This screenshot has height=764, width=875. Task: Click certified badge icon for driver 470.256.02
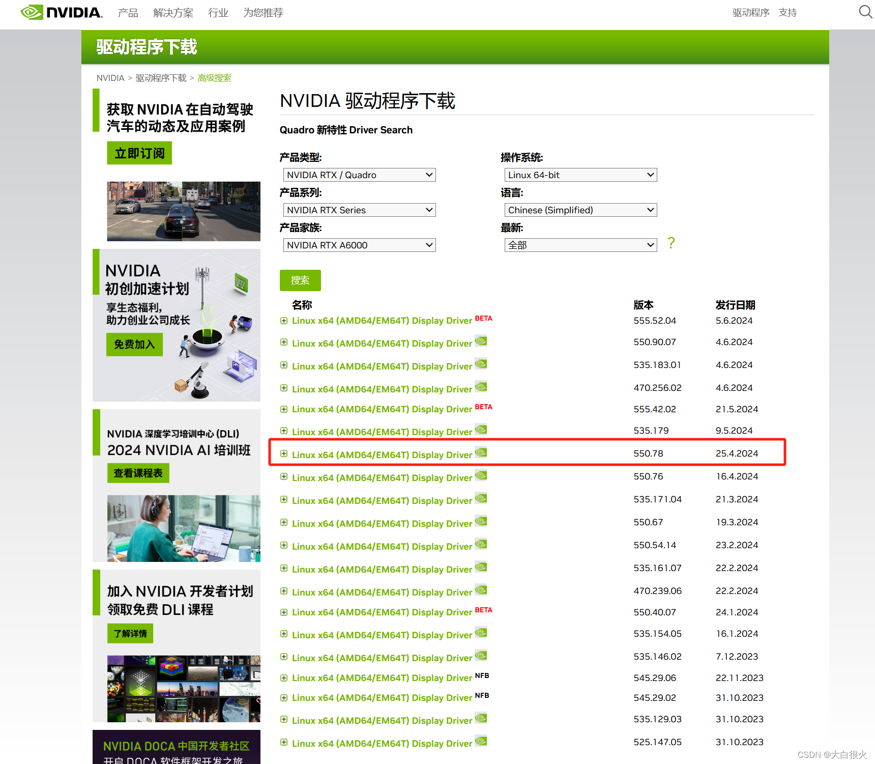click(x=481, y=386)
